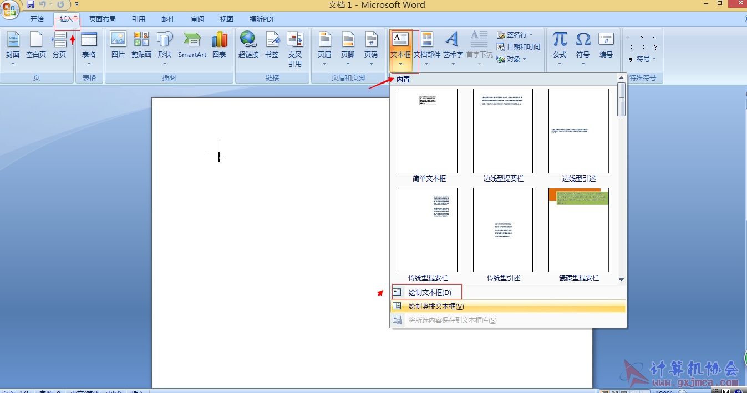Open the View (视图) tab

[227, 19]
